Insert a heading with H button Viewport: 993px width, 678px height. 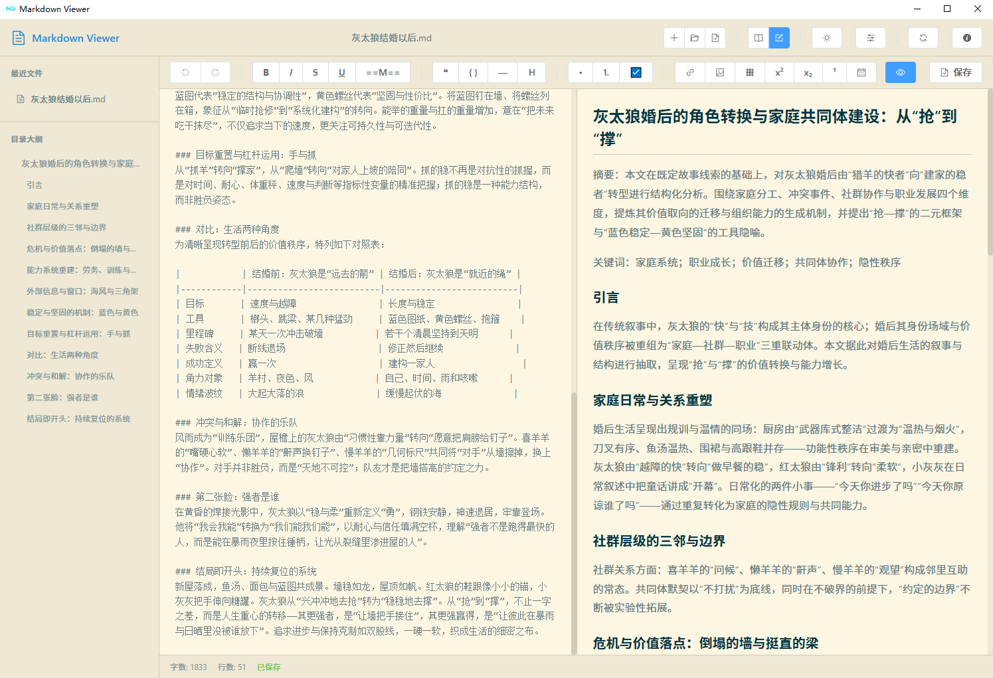[x=532, y=72]
